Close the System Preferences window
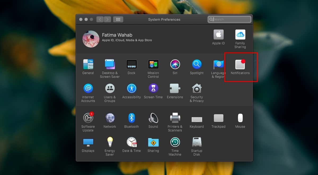The image size is (318, 175). click(81, 19)
